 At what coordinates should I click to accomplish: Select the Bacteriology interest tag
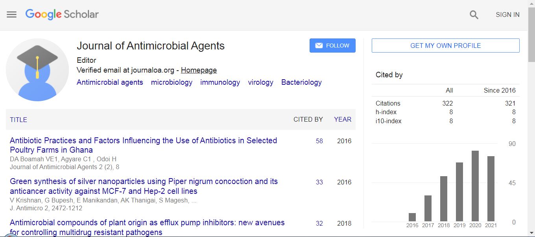point(301,82)
